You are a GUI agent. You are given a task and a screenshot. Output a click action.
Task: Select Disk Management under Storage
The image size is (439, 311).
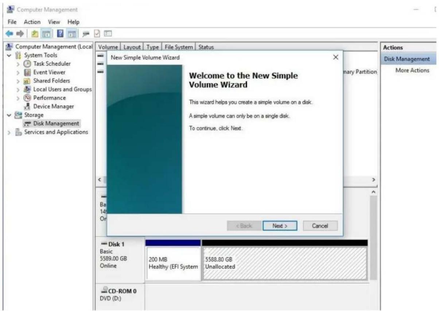(x=51, y=123)
